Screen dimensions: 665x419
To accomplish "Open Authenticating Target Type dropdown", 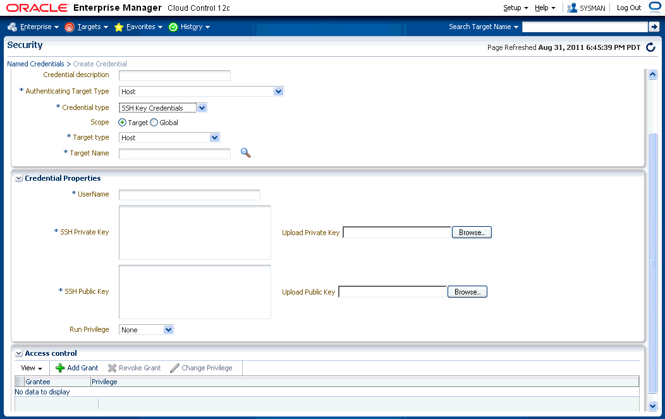I will 278,92.
